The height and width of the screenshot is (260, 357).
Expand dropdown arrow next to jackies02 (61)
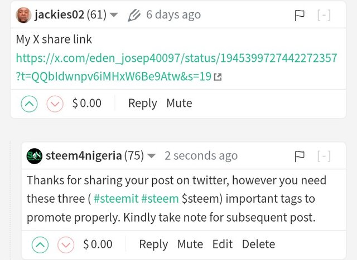coord(114,15)
